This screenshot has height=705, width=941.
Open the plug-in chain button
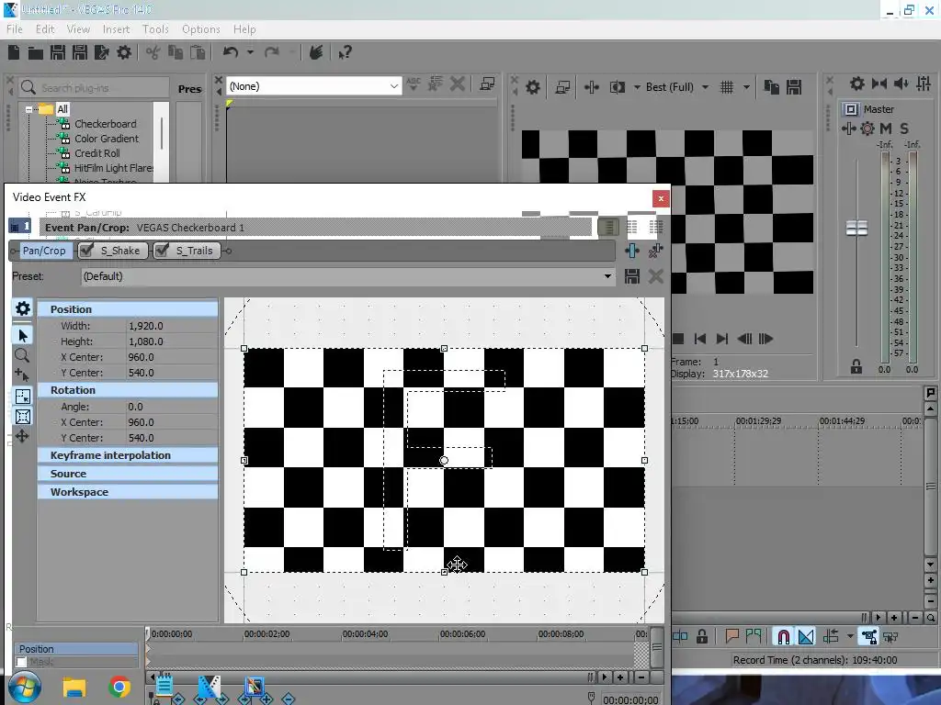pos(632,251)
